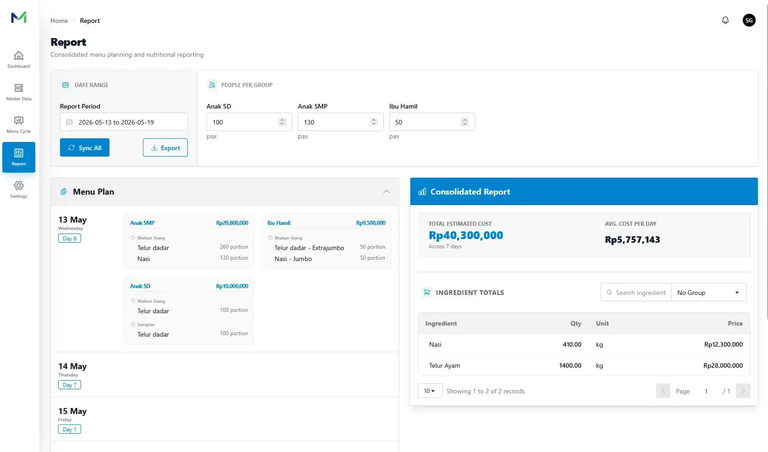Click the People Per Group header icon
The height and width of the screenshot is (452, 768).
click(x=212, y=85)
